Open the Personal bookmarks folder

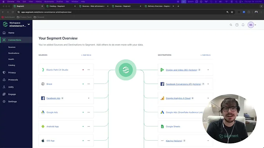[x=39, y=17]
